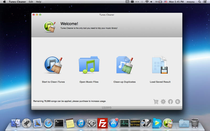
Task: Open the Tunes Cleaner application menu
Action: [17, 2]
